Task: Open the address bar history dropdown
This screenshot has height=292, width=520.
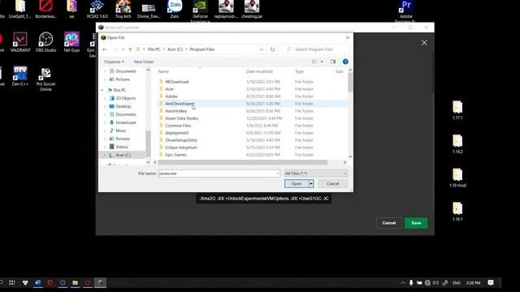Action: coord(262,49)
